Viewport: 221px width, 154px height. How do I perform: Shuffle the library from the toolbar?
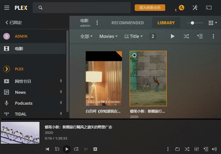pos(186,36)
